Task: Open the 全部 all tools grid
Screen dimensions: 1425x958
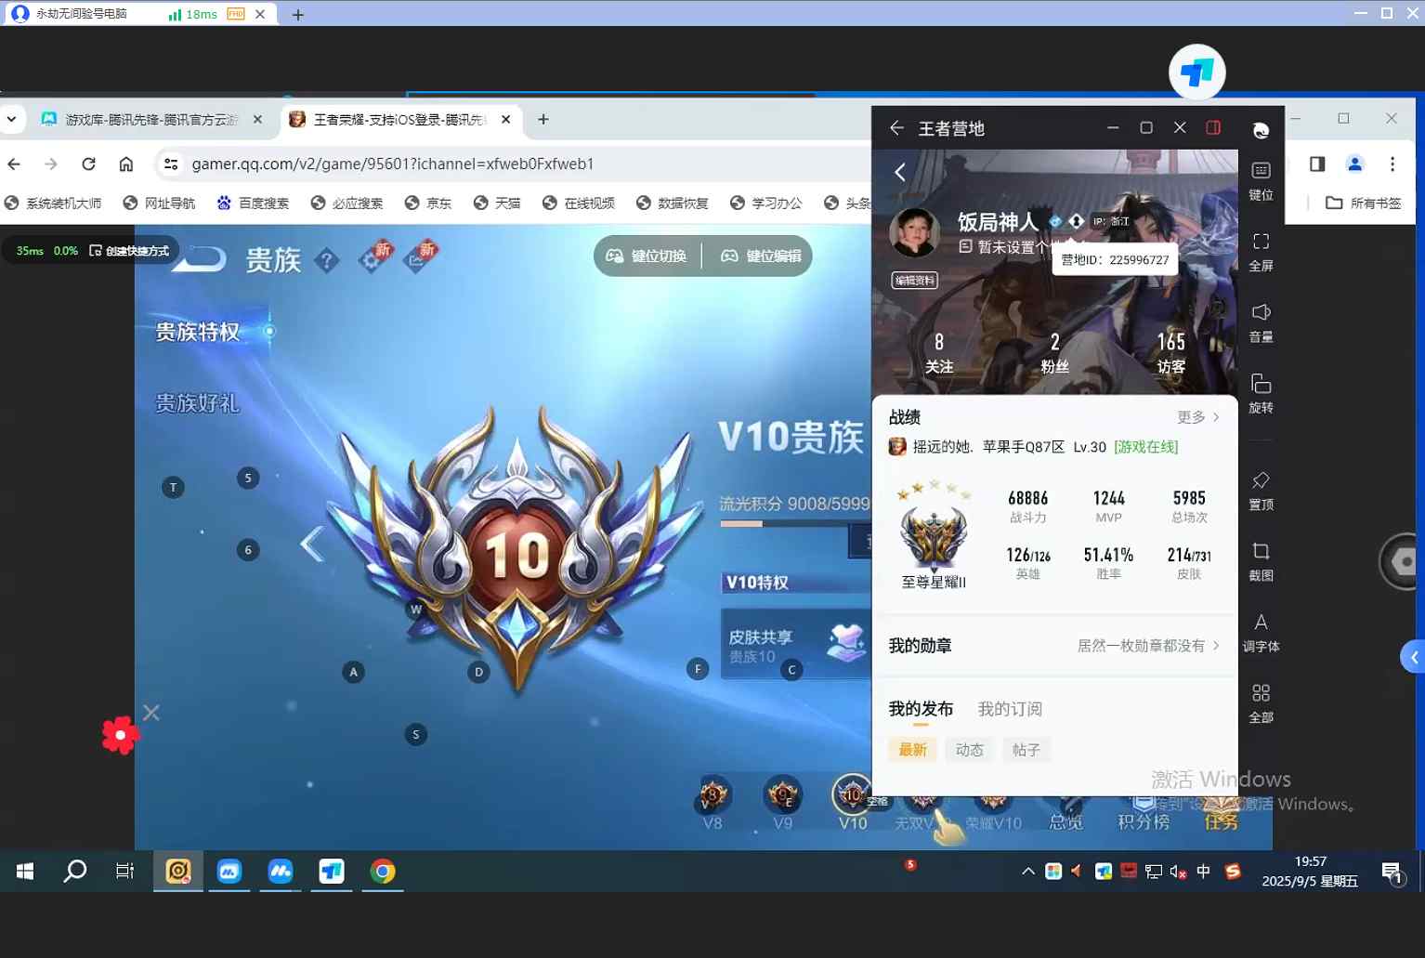Action: point(1261,703)
